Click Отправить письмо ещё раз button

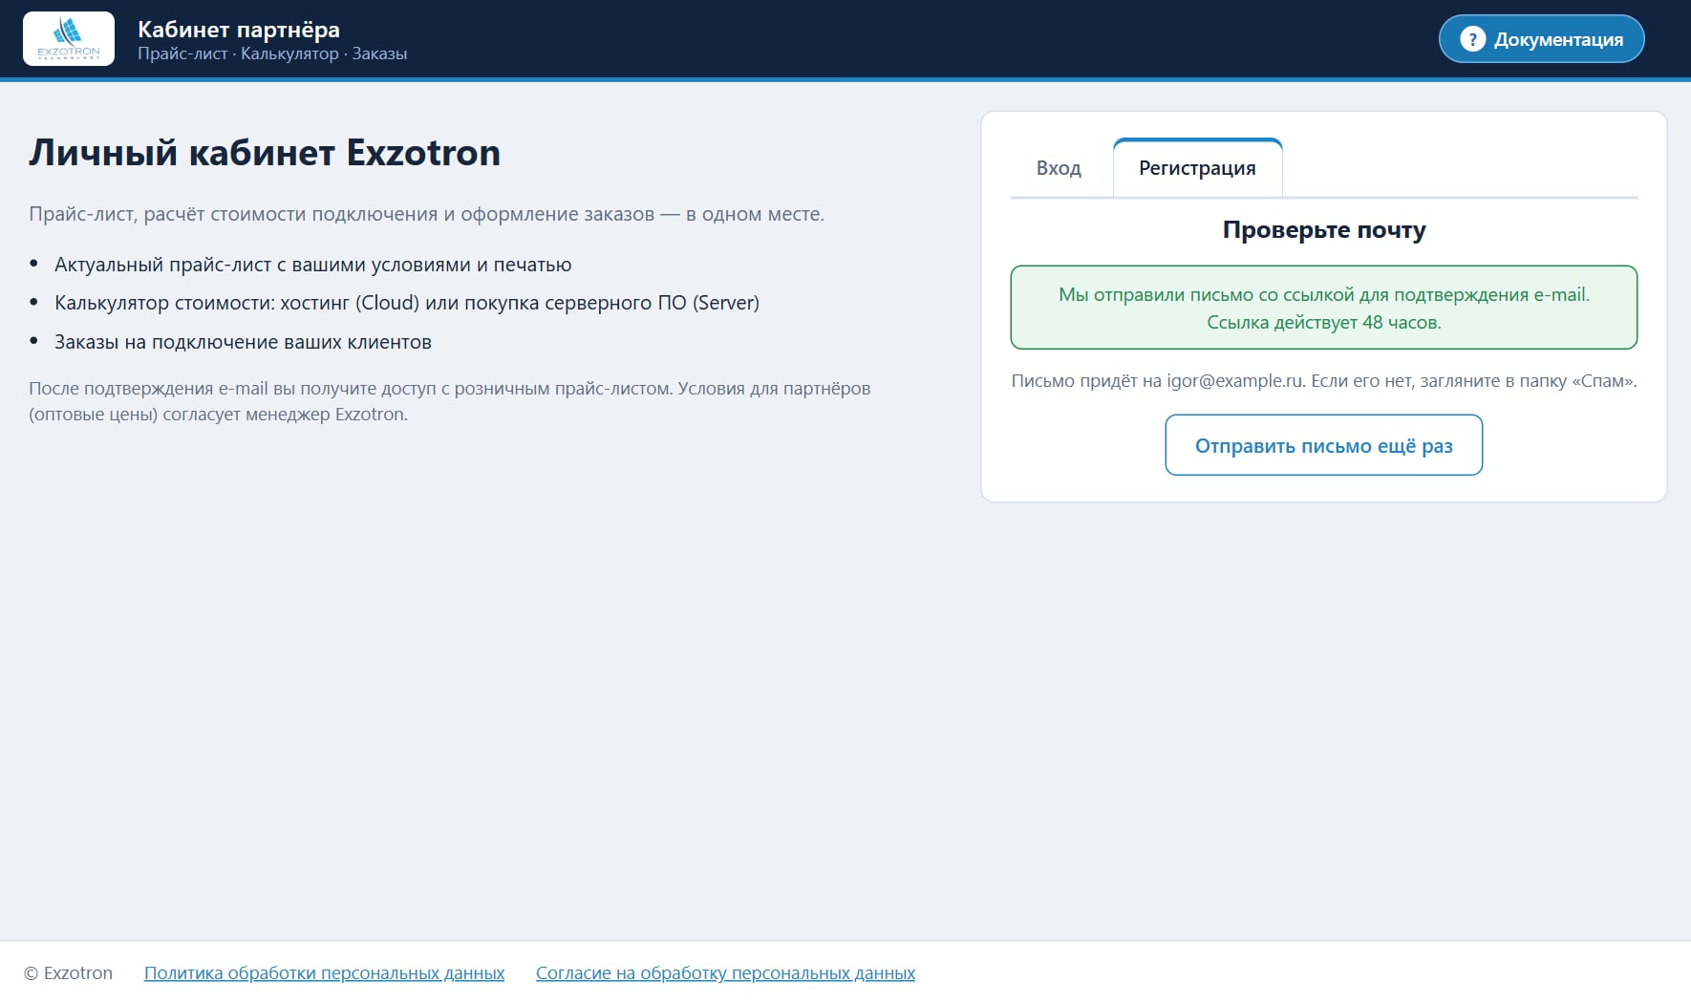click(x=1323, y=445)
